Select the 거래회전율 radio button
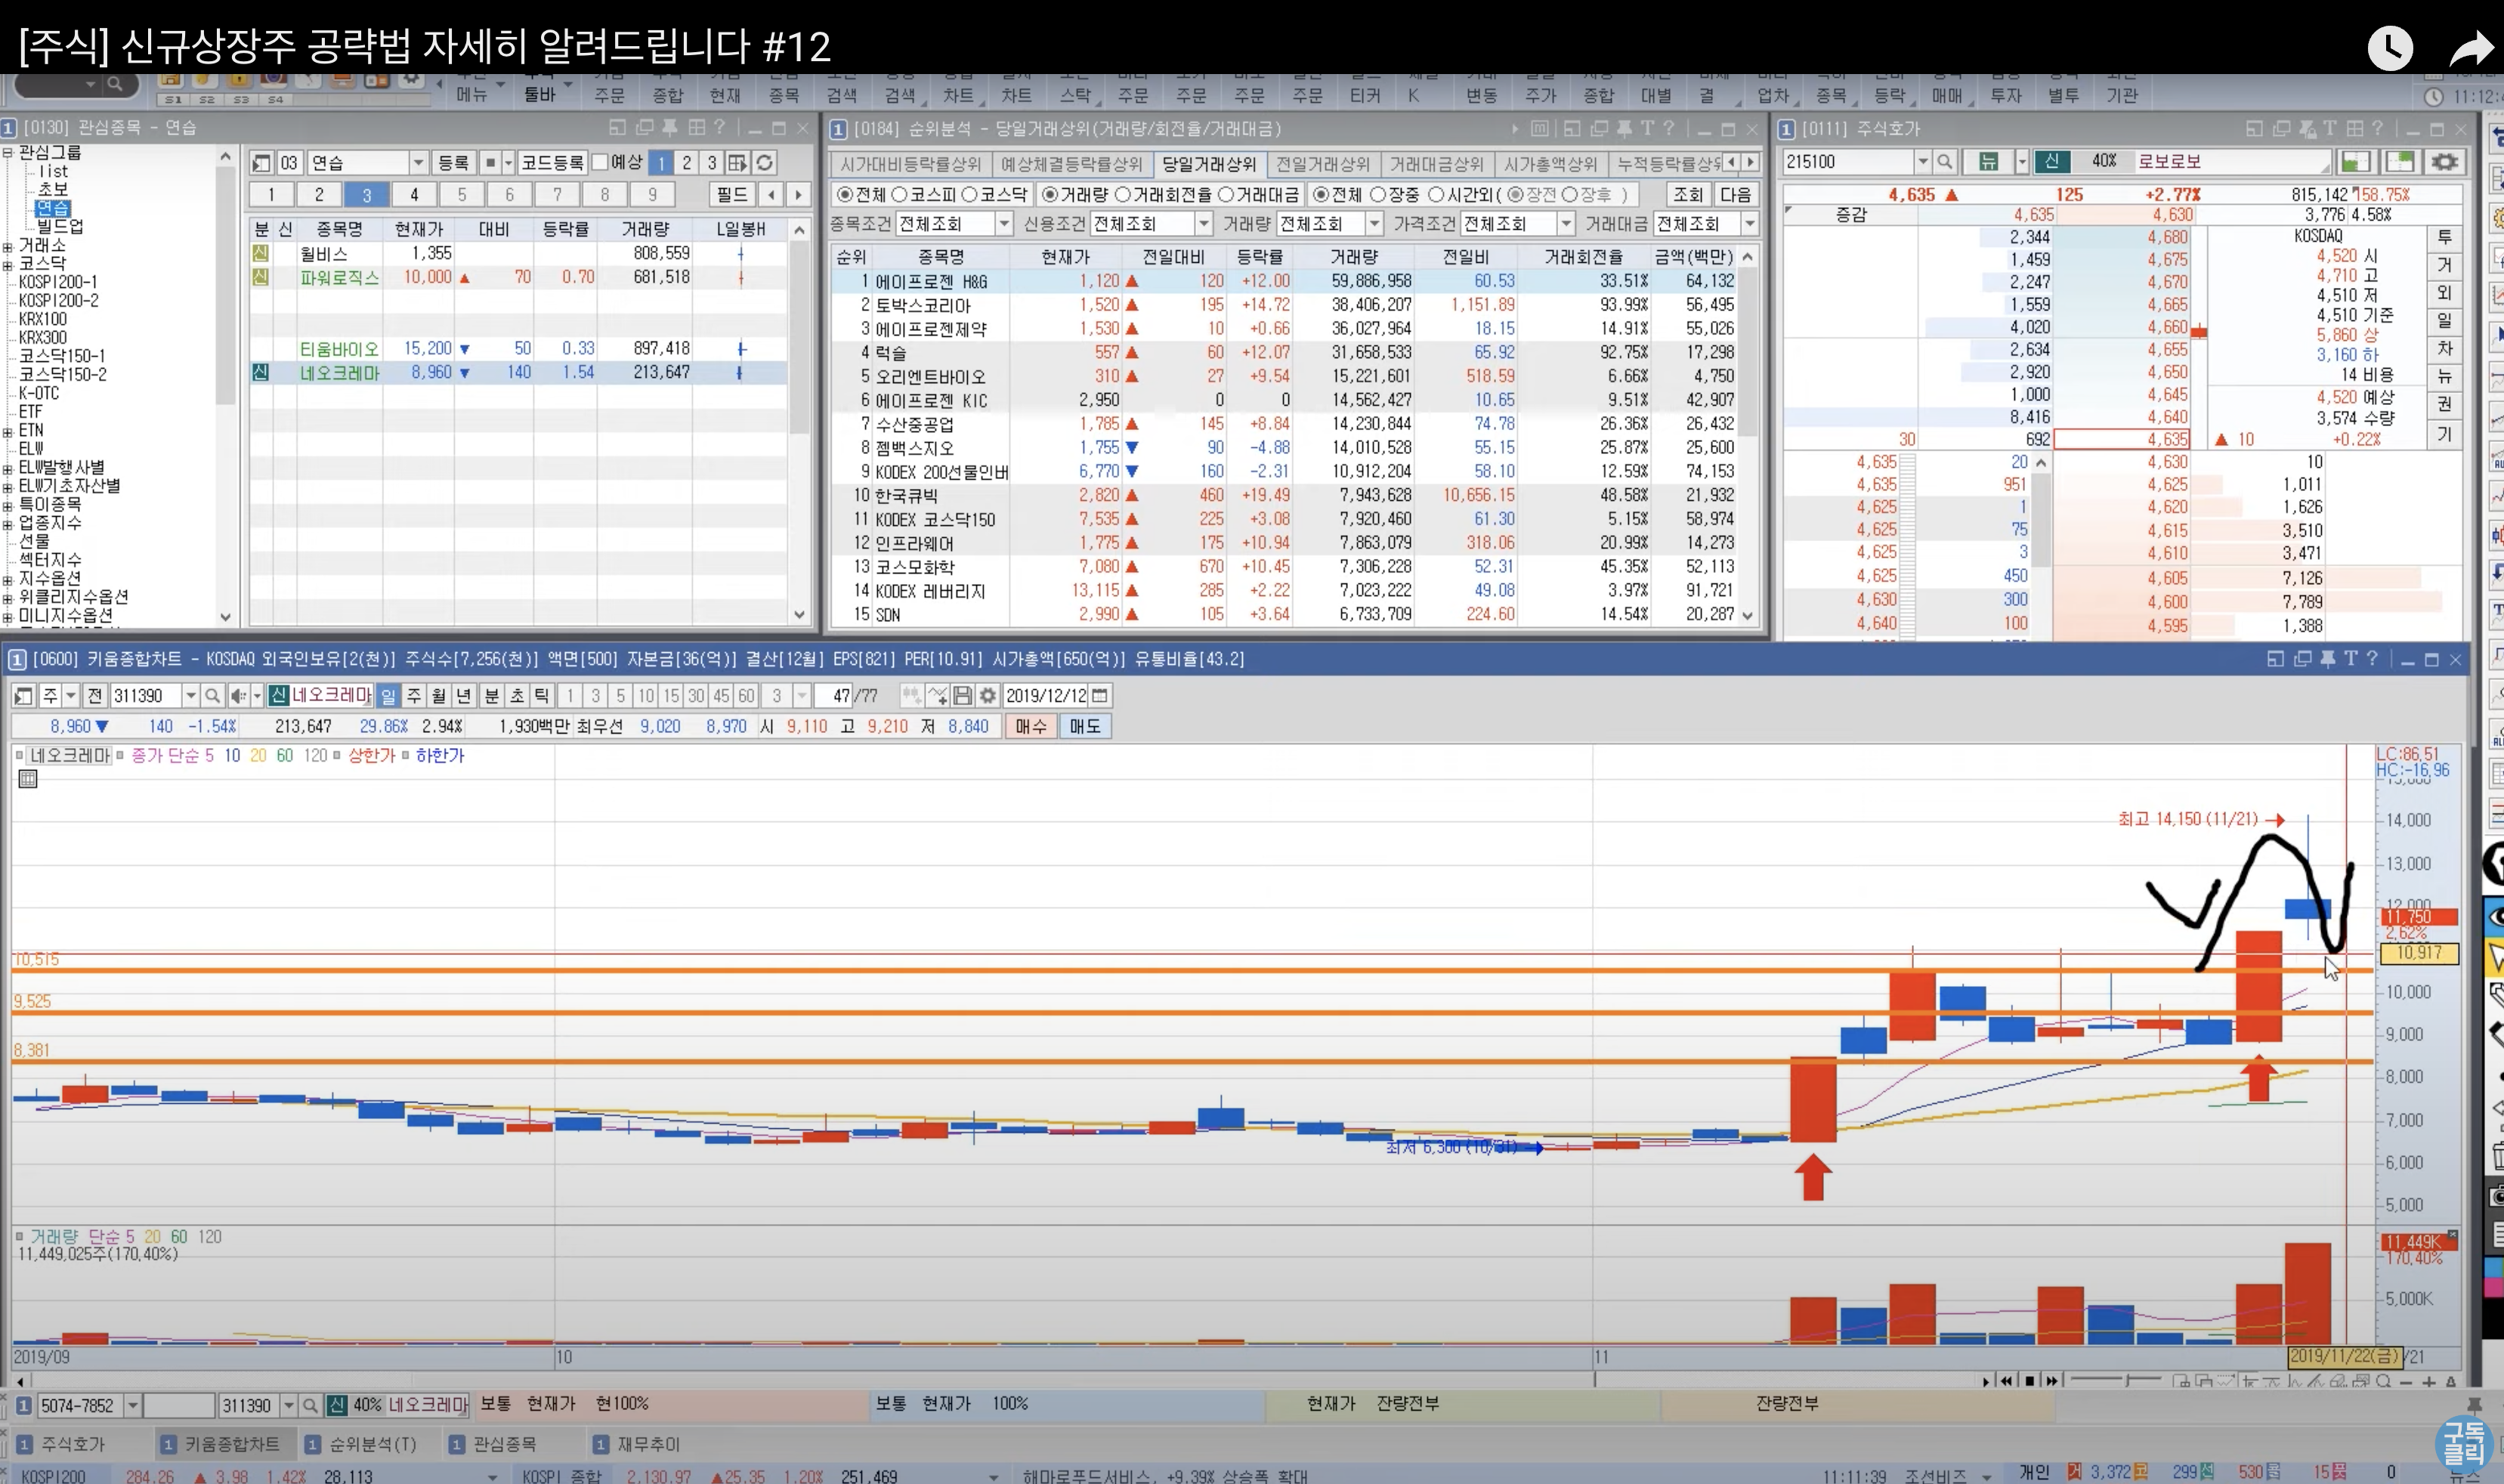The width and height of the screenshot is (2504, 1484). point(1122,195)
